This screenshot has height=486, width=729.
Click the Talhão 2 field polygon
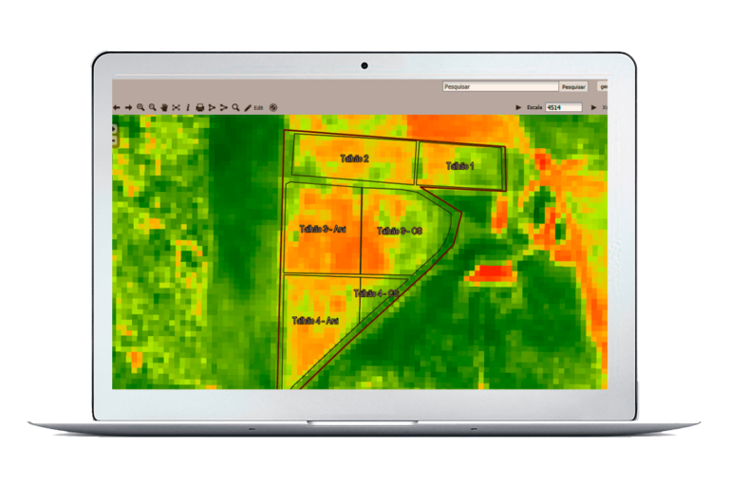click(x=354, y=159)
